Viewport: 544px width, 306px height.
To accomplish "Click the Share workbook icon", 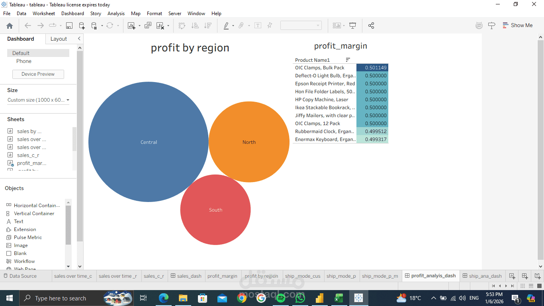I will pyautogui.click(x=371, y=25).
